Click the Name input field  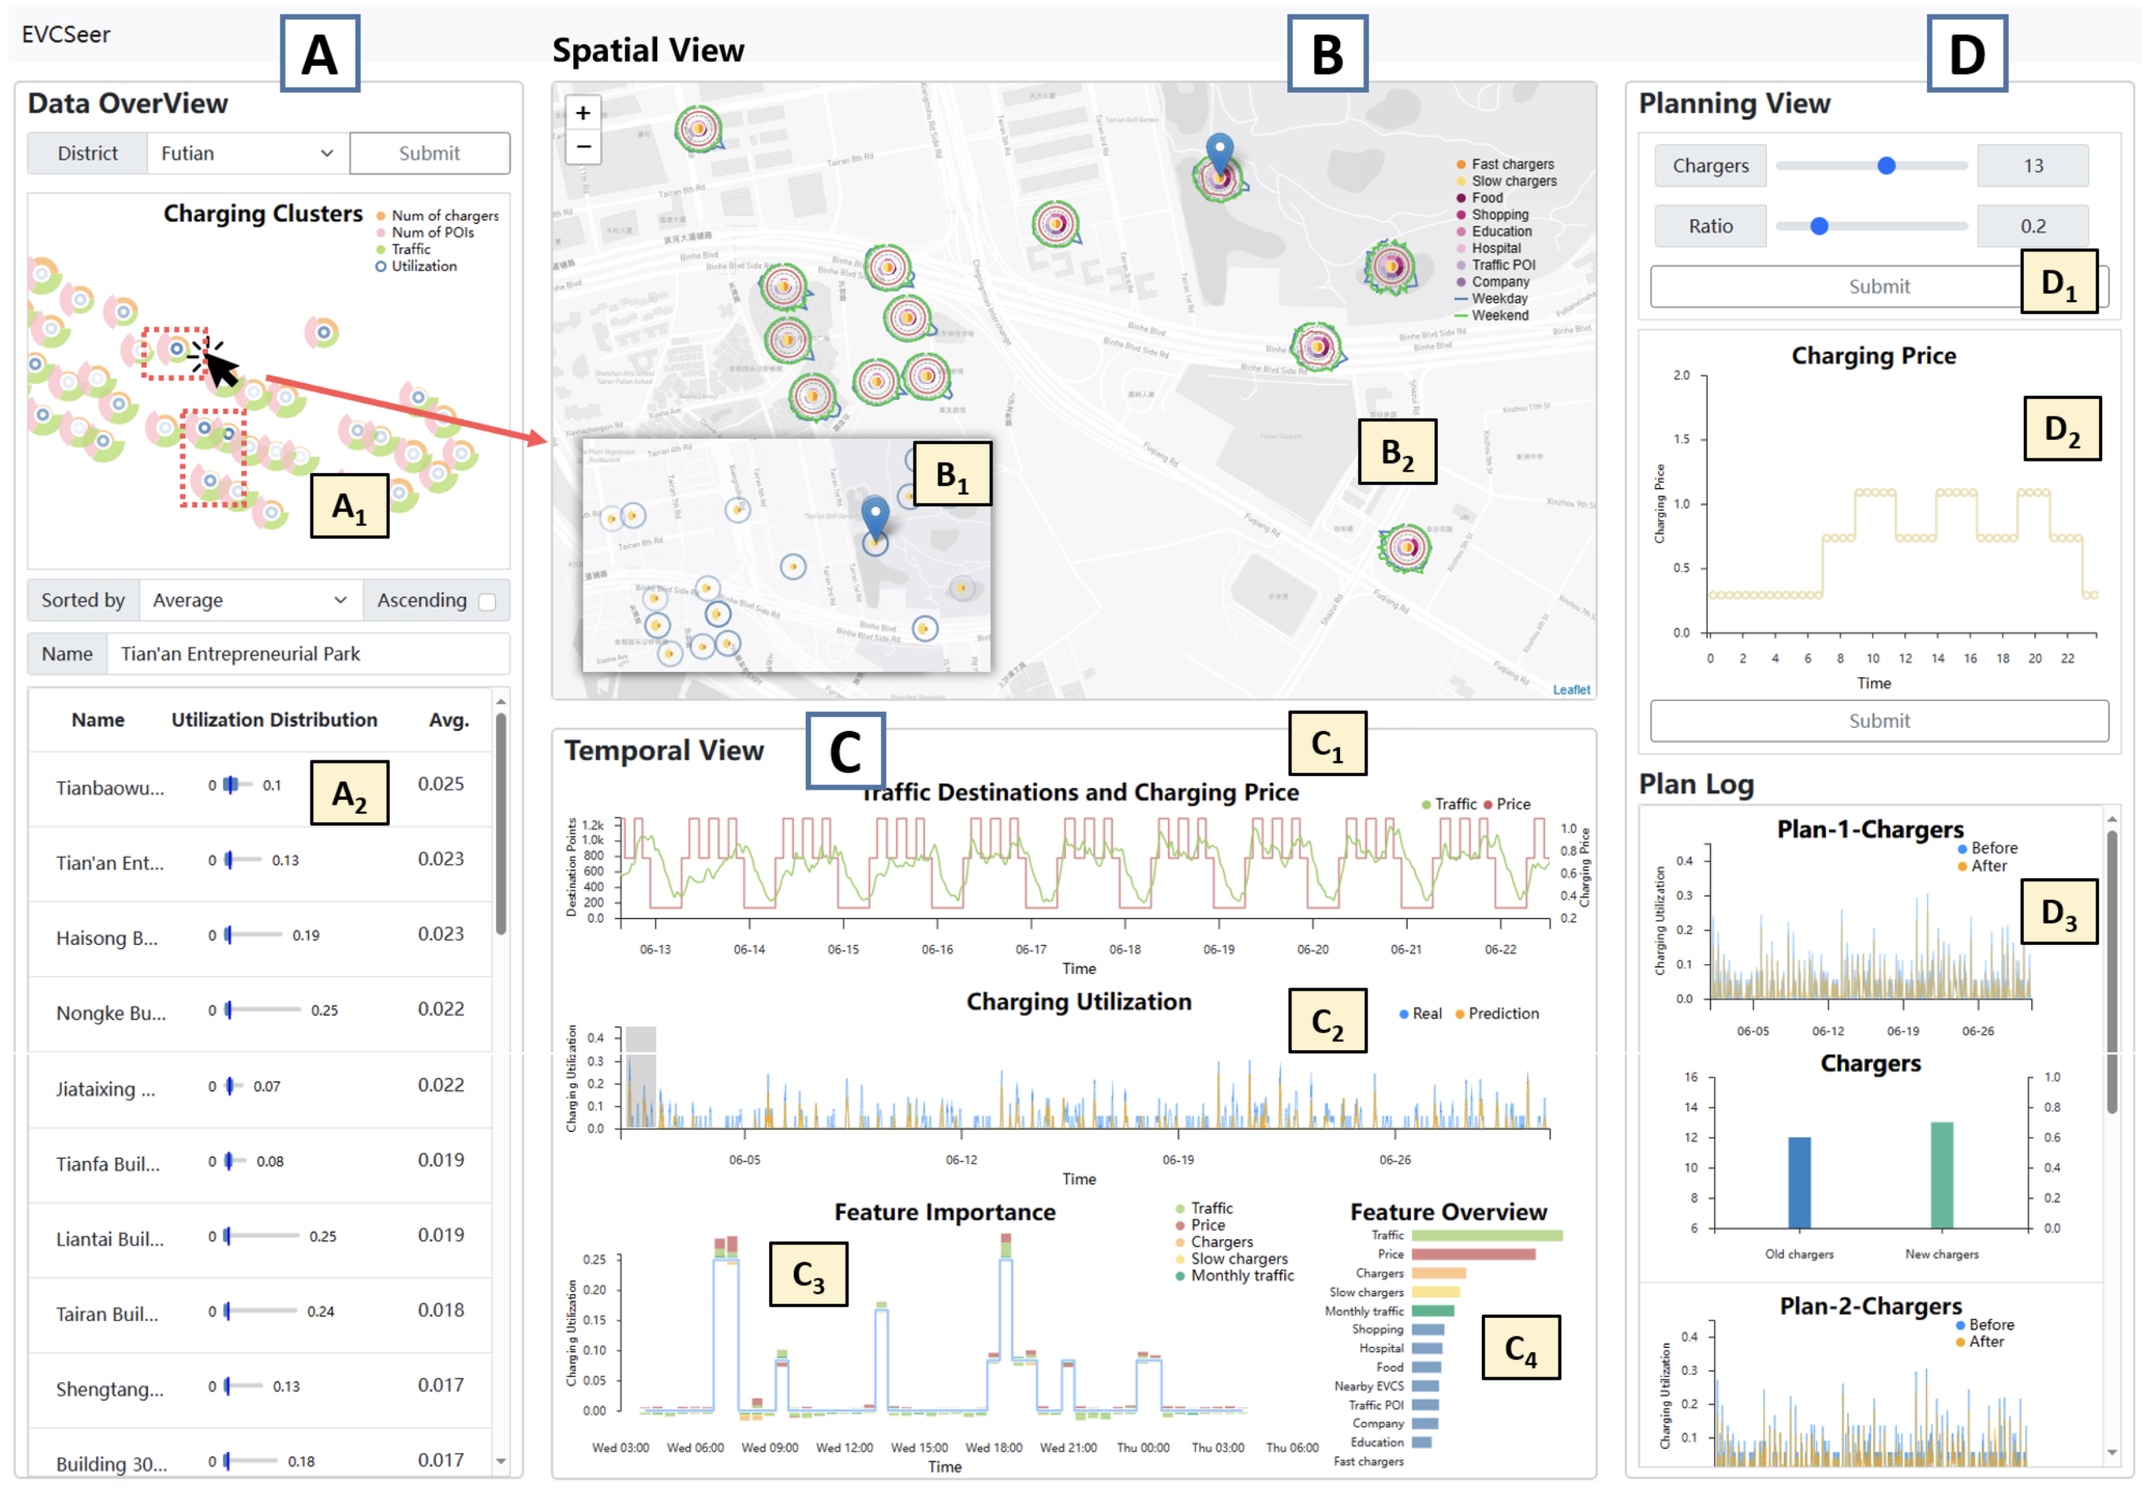[x=308, y=654]
